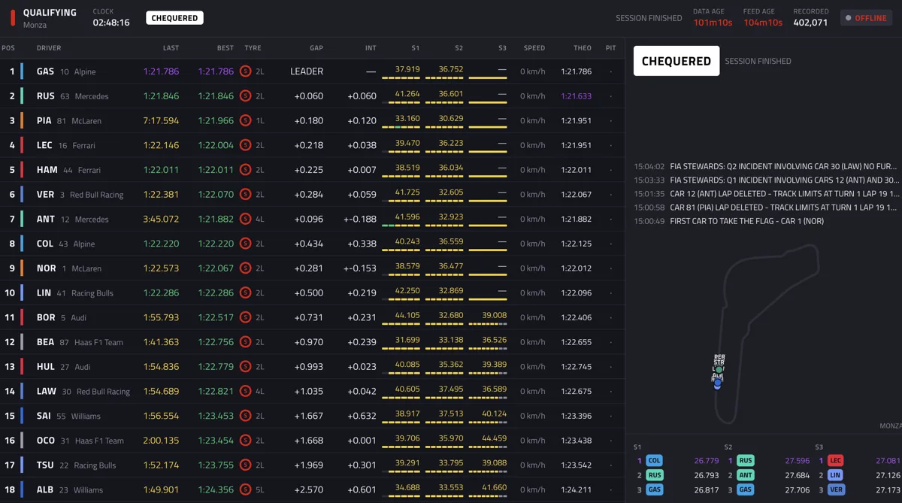Click BOR sector three mini-sector bar
Image resolution: width=902 pixels, height=503 pixels.
click(488, 324)
